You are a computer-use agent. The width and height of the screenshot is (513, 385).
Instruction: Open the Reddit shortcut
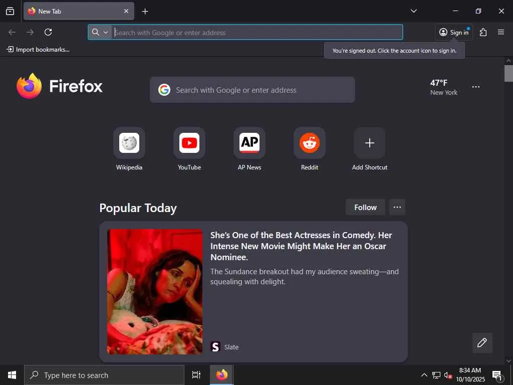click(310, 149)
